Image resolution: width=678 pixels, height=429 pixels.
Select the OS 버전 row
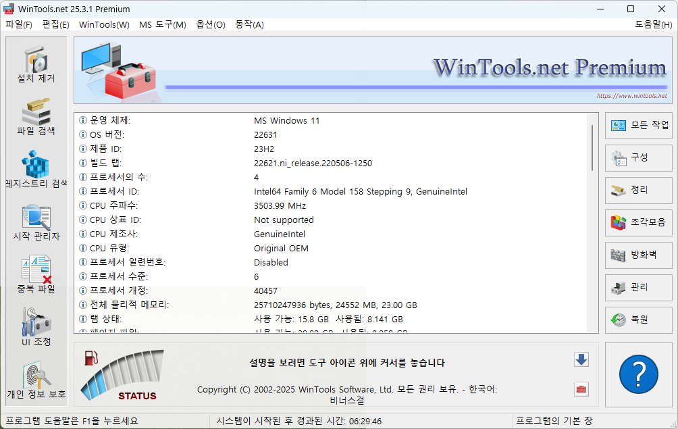point(330,135)
